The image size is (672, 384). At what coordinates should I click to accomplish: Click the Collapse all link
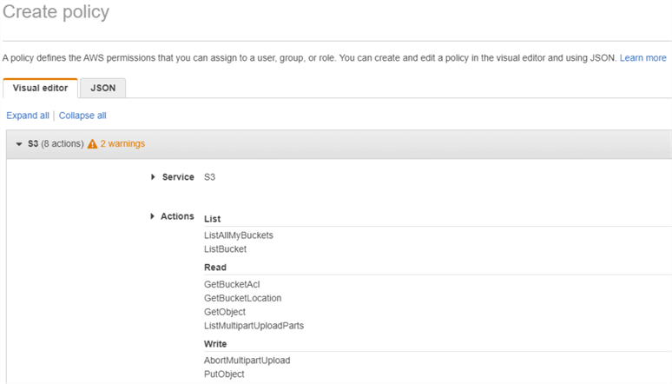tap(82, 116)
